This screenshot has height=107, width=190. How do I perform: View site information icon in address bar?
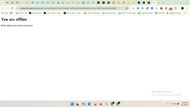(18, 8)
